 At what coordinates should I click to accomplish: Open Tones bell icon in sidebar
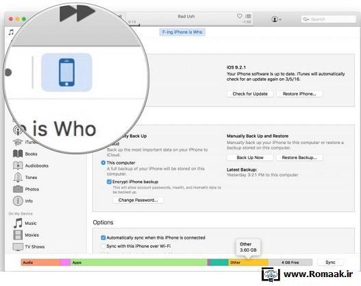tap(18, 177)
